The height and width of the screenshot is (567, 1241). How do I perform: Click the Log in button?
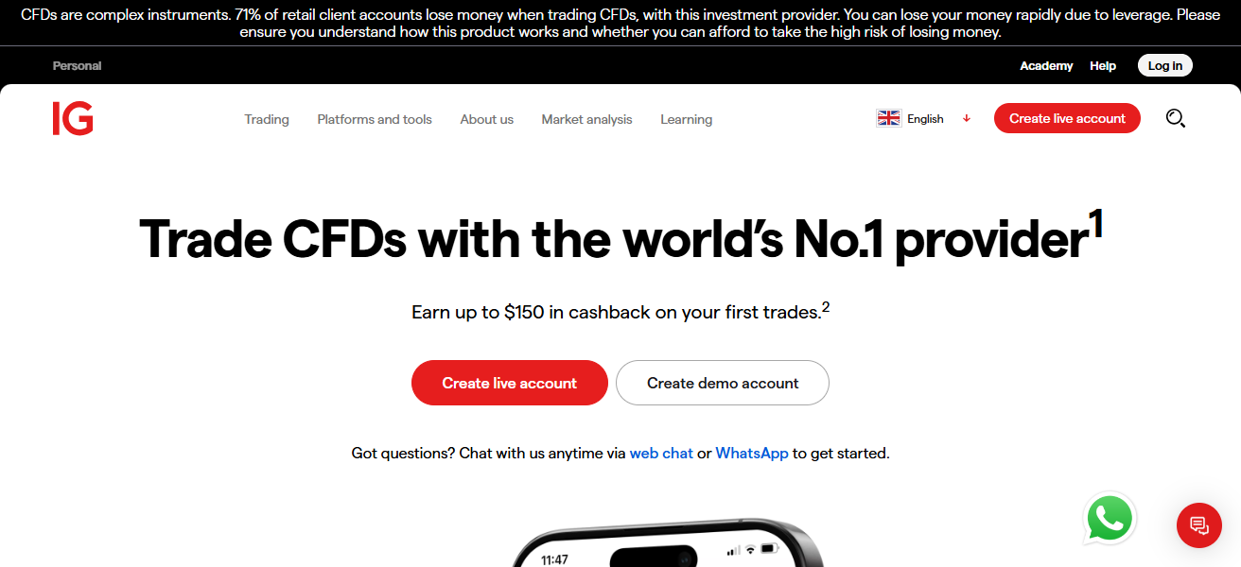coord(1165,65)
